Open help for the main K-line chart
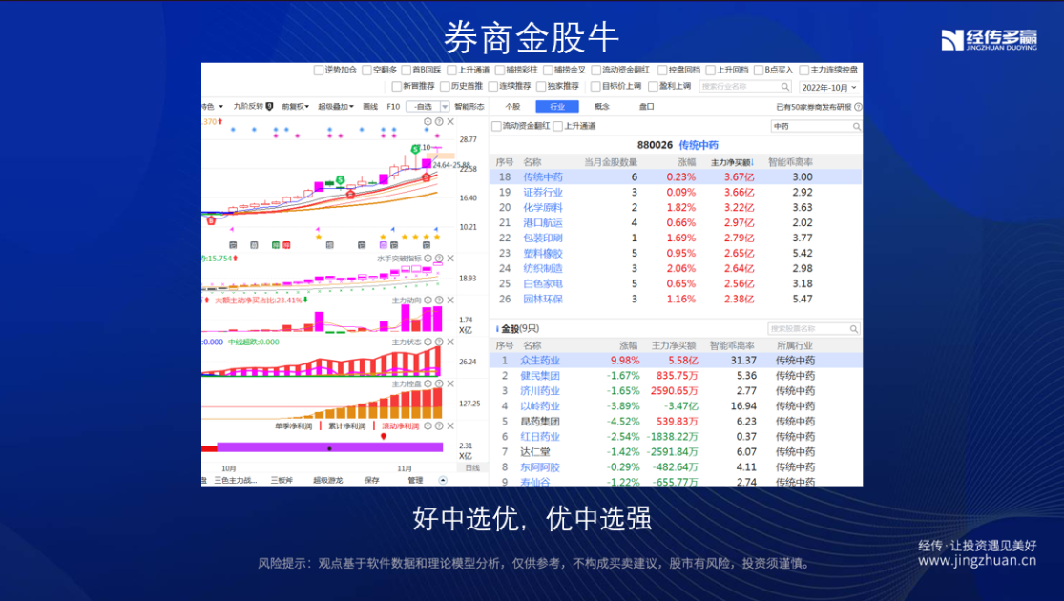Viewport: 1064px width, 601px height. pos(439,121)
